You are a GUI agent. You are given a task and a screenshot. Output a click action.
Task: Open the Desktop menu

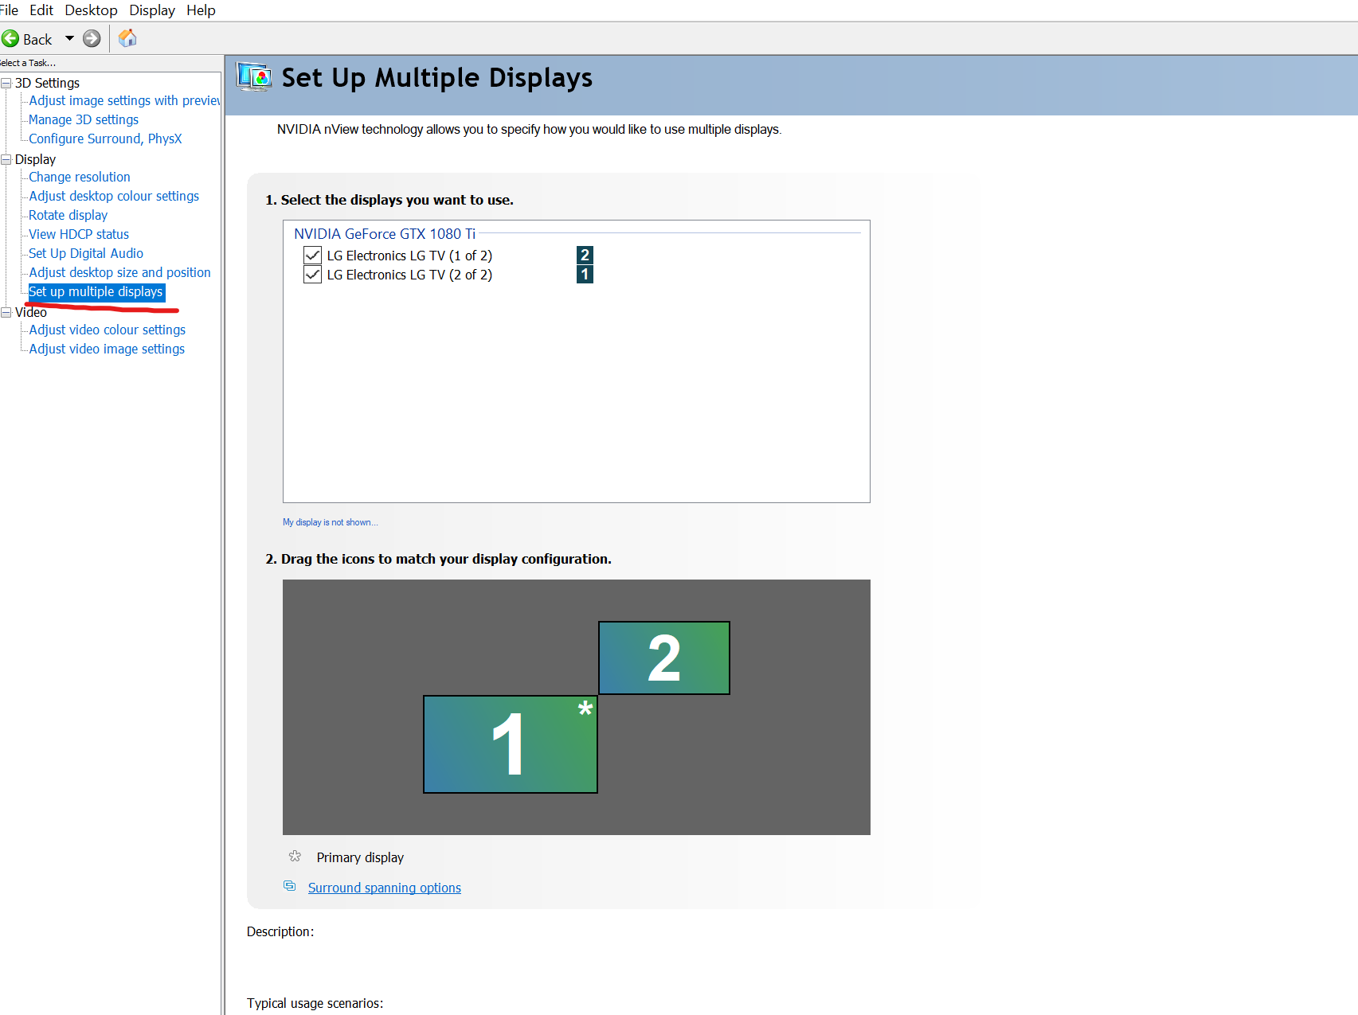(x=91, y=10)
